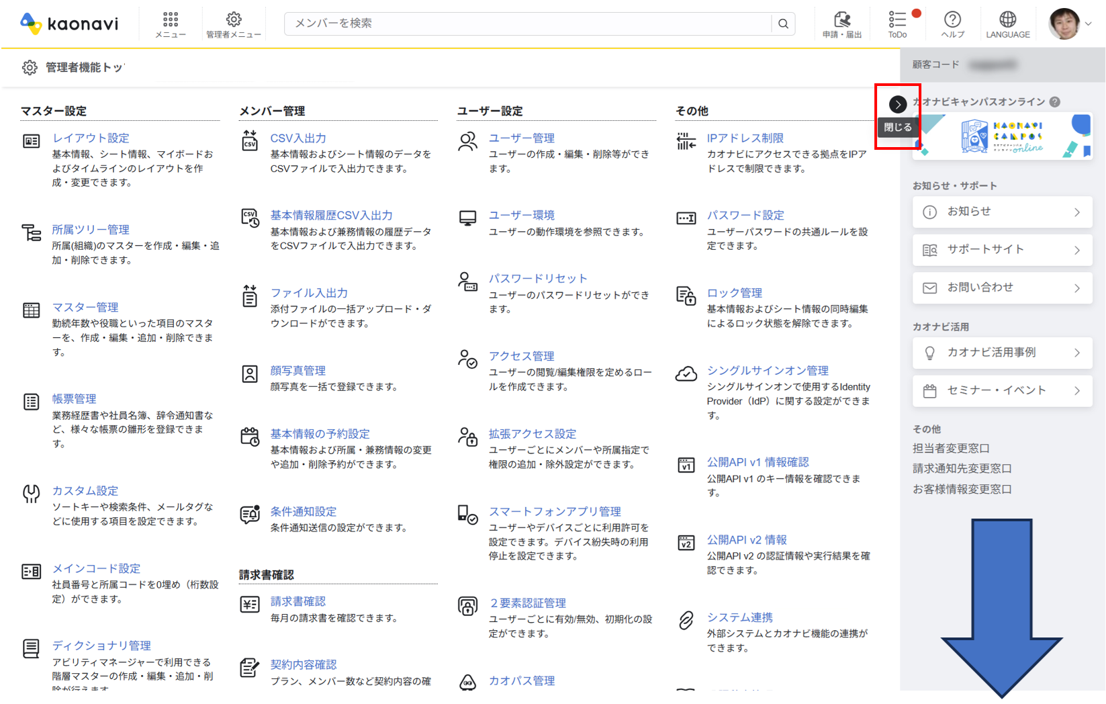Click the ロック管理 lock icon
This screenshot has width=1106, height=704.
click(x=686, y=296)
